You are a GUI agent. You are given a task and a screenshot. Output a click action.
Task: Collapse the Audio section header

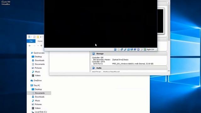point(129,68)
